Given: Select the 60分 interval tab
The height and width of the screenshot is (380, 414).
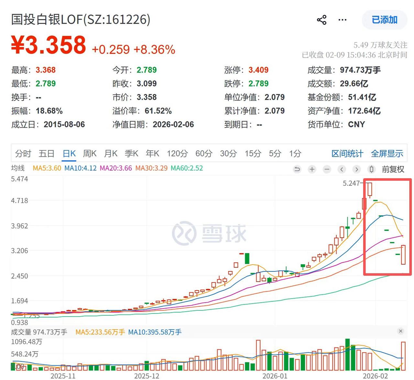Looking at the screenshot, I should (x=203, y=154).
